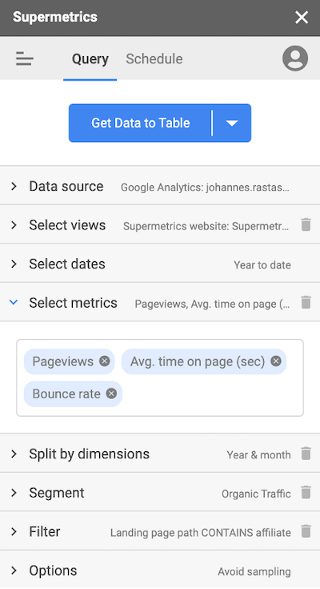The image size is (320, 589).
Task: Click the 'Year to date' value
Action: (262, 264)
